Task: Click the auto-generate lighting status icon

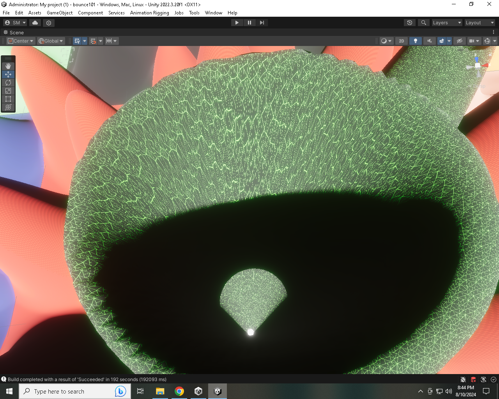Action: [483, 379]
